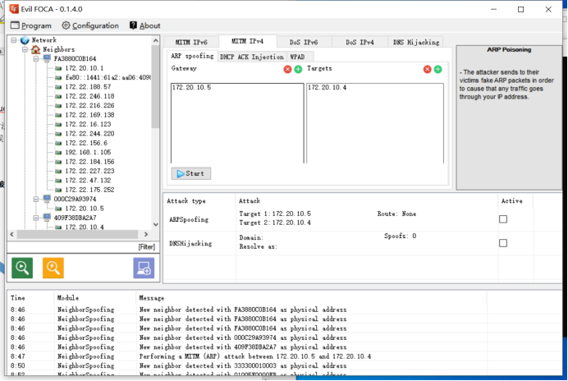
Task: Remove a target with the red X icon
Action: pyautogui.click(x=428, y=69)
